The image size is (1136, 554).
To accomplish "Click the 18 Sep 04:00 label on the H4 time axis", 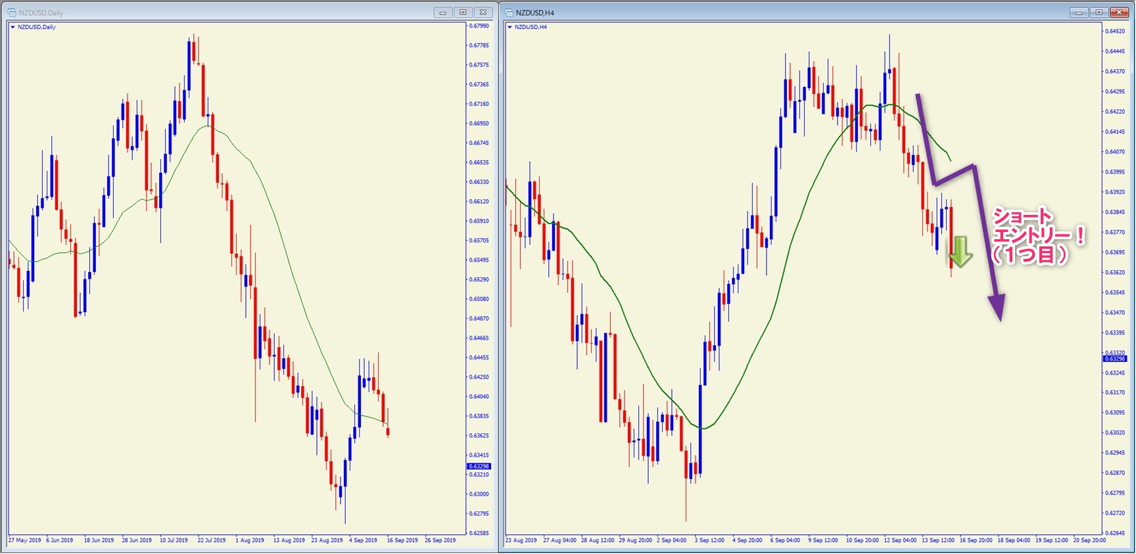I will click(x=1014, y=540).
